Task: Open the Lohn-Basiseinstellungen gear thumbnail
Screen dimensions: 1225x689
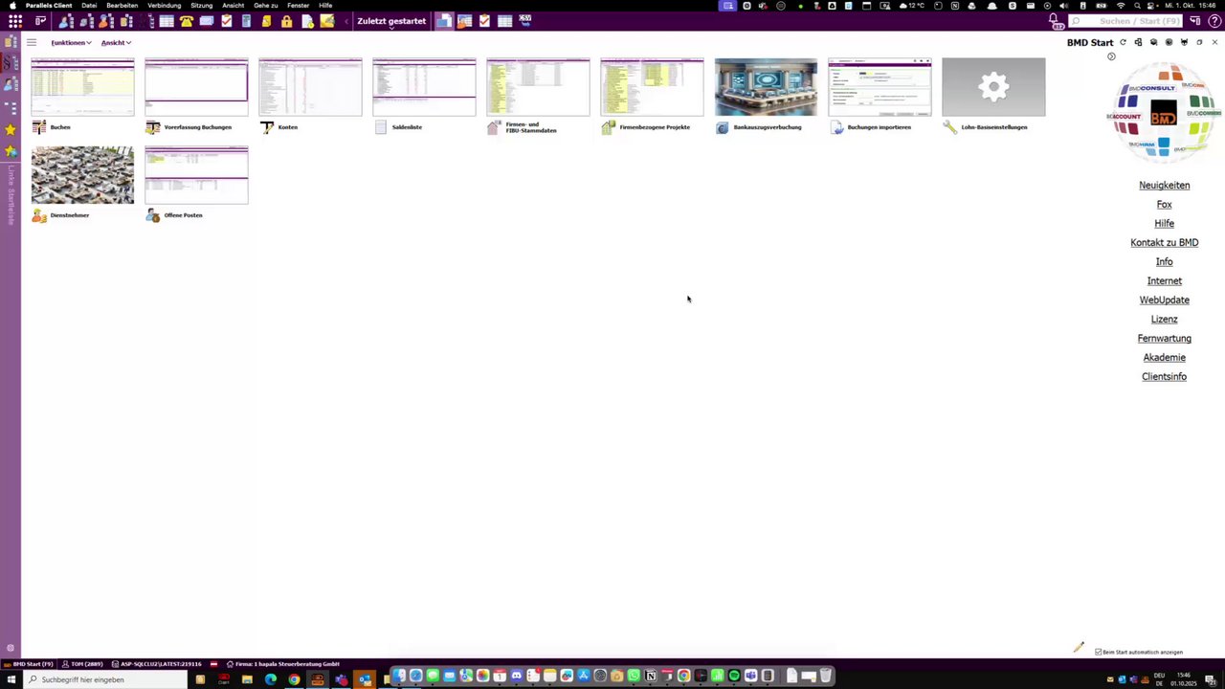Action: point(993,87)
